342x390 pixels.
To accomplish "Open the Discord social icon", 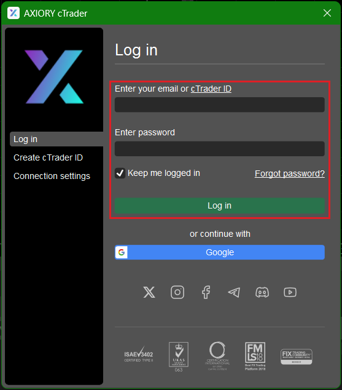I will [x=262, y=293].
